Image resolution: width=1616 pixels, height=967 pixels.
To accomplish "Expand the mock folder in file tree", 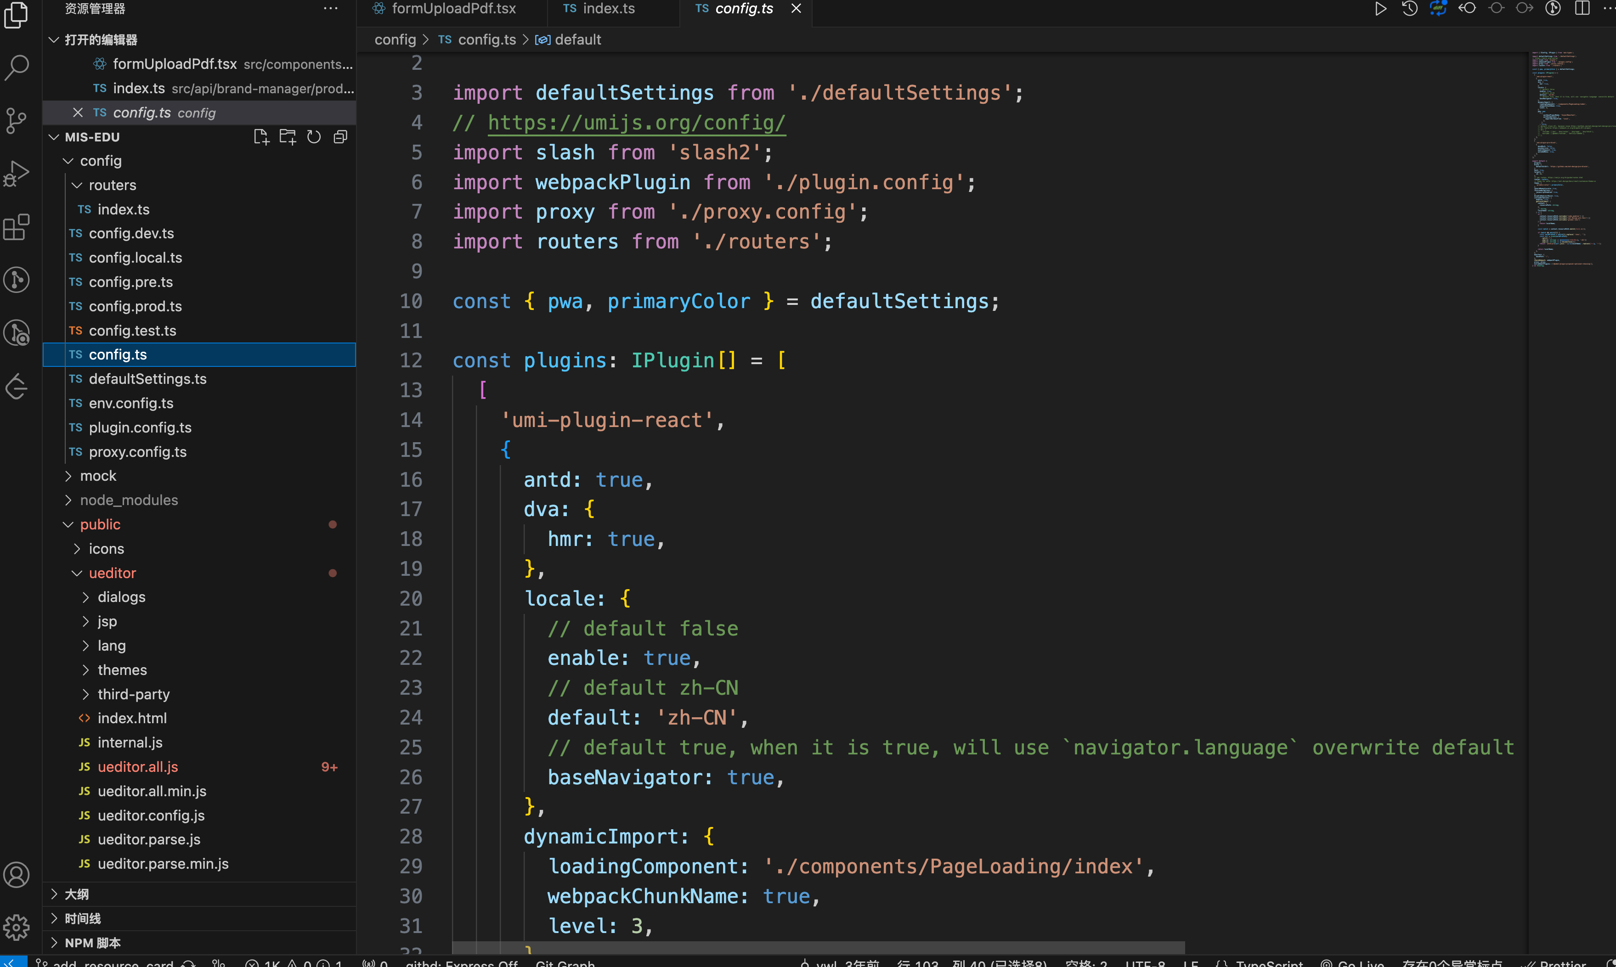I will tap(68, 475).
